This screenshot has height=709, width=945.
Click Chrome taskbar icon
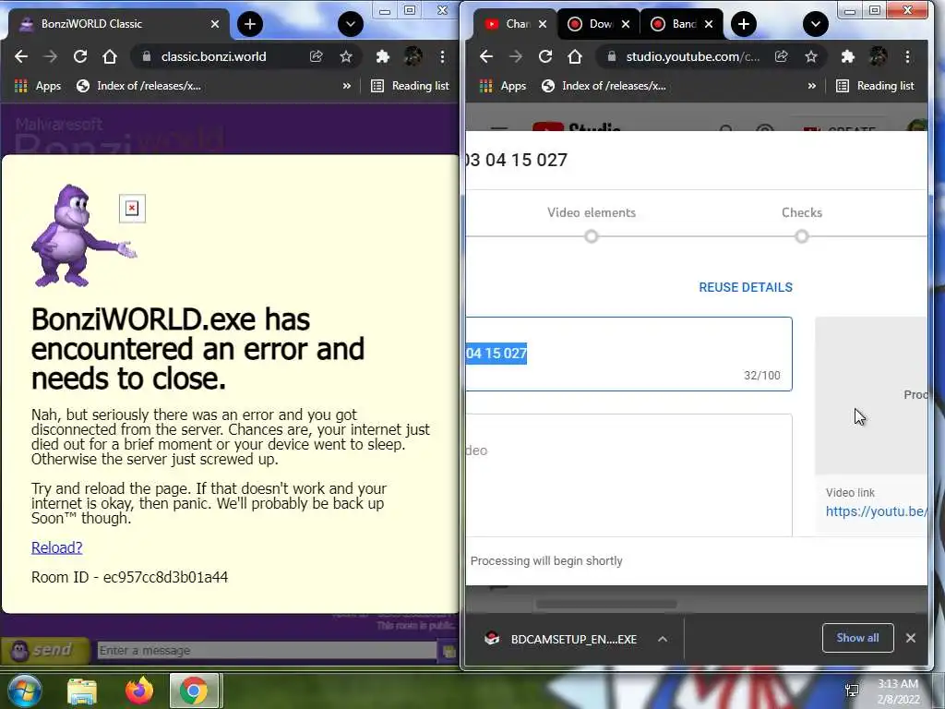194,691
